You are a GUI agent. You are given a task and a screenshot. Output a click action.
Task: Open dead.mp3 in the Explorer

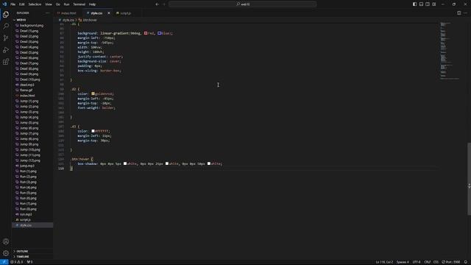coord(26,85)
